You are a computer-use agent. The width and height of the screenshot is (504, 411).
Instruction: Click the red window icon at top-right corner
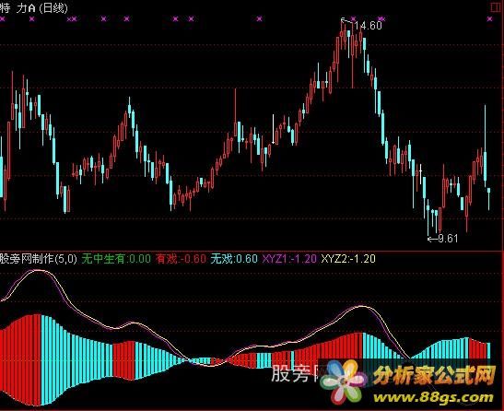496,7
